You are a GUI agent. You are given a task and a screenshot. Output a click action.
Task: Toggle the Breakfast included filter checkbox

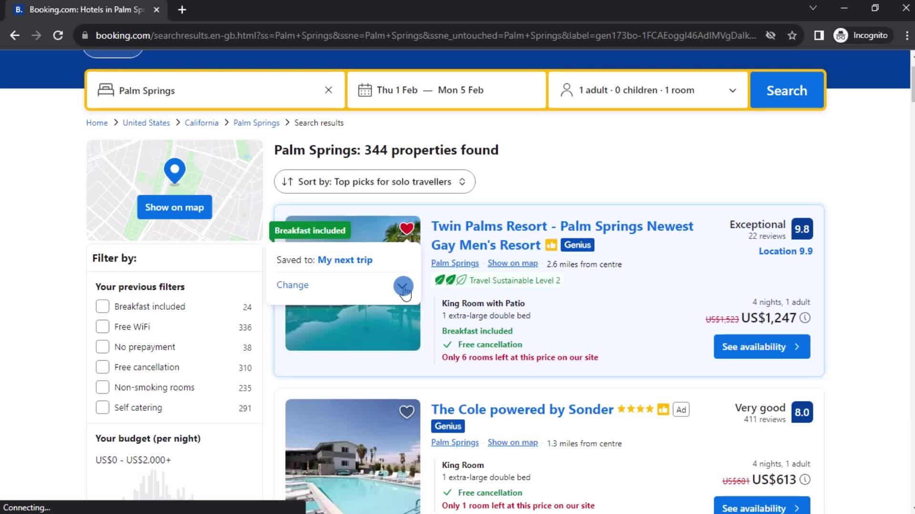102,306
